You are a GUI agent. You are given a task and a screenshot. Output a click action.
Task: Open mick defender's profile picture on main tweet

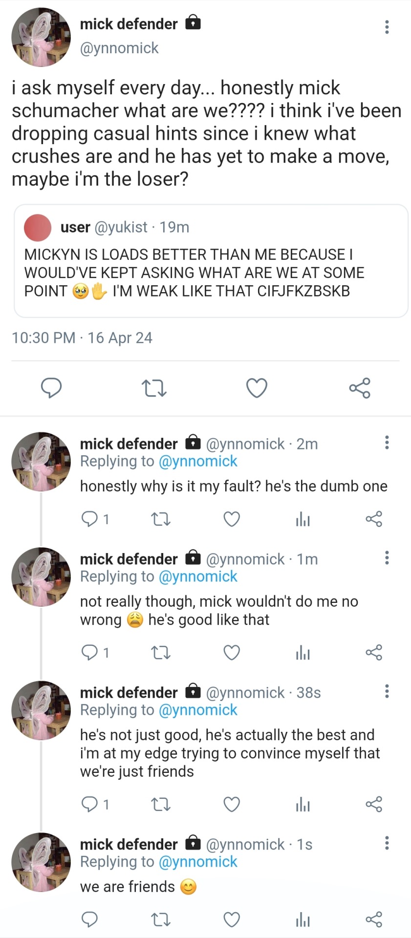click(41, 37)
